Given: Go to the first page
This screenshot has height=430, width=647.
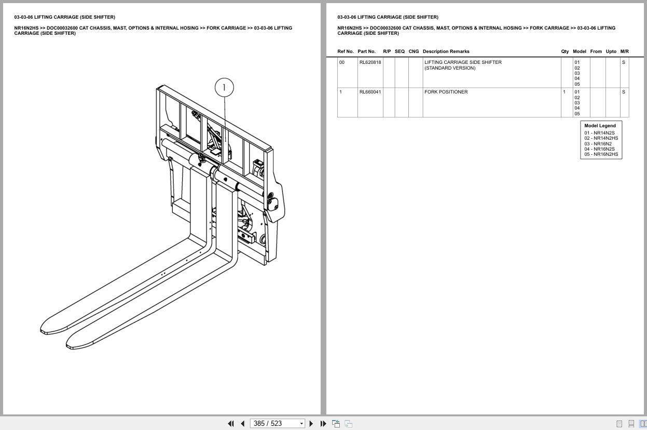Looking at the screenshot, I should pyautogui.click(x=231, y=424).
